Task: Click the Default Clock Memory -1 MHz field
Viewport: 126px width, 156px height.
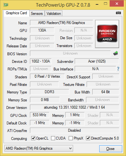Action: click(x=75, y=123)
